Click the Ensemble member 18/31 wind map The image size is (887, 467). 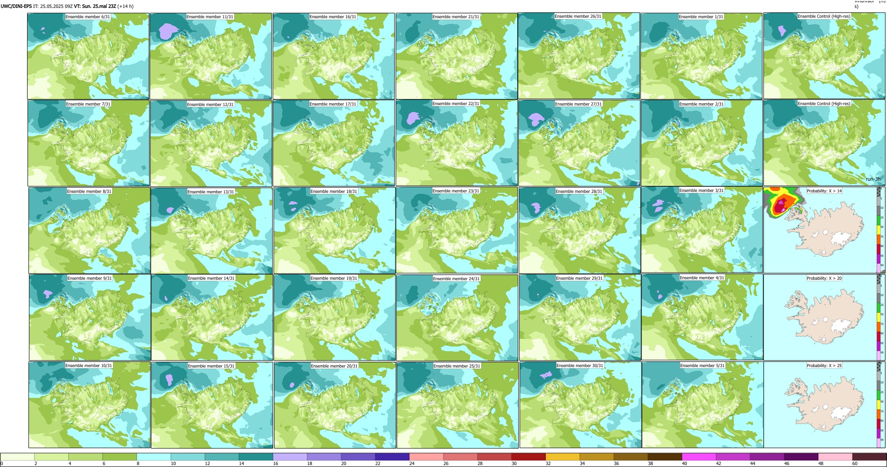[334, 230]
